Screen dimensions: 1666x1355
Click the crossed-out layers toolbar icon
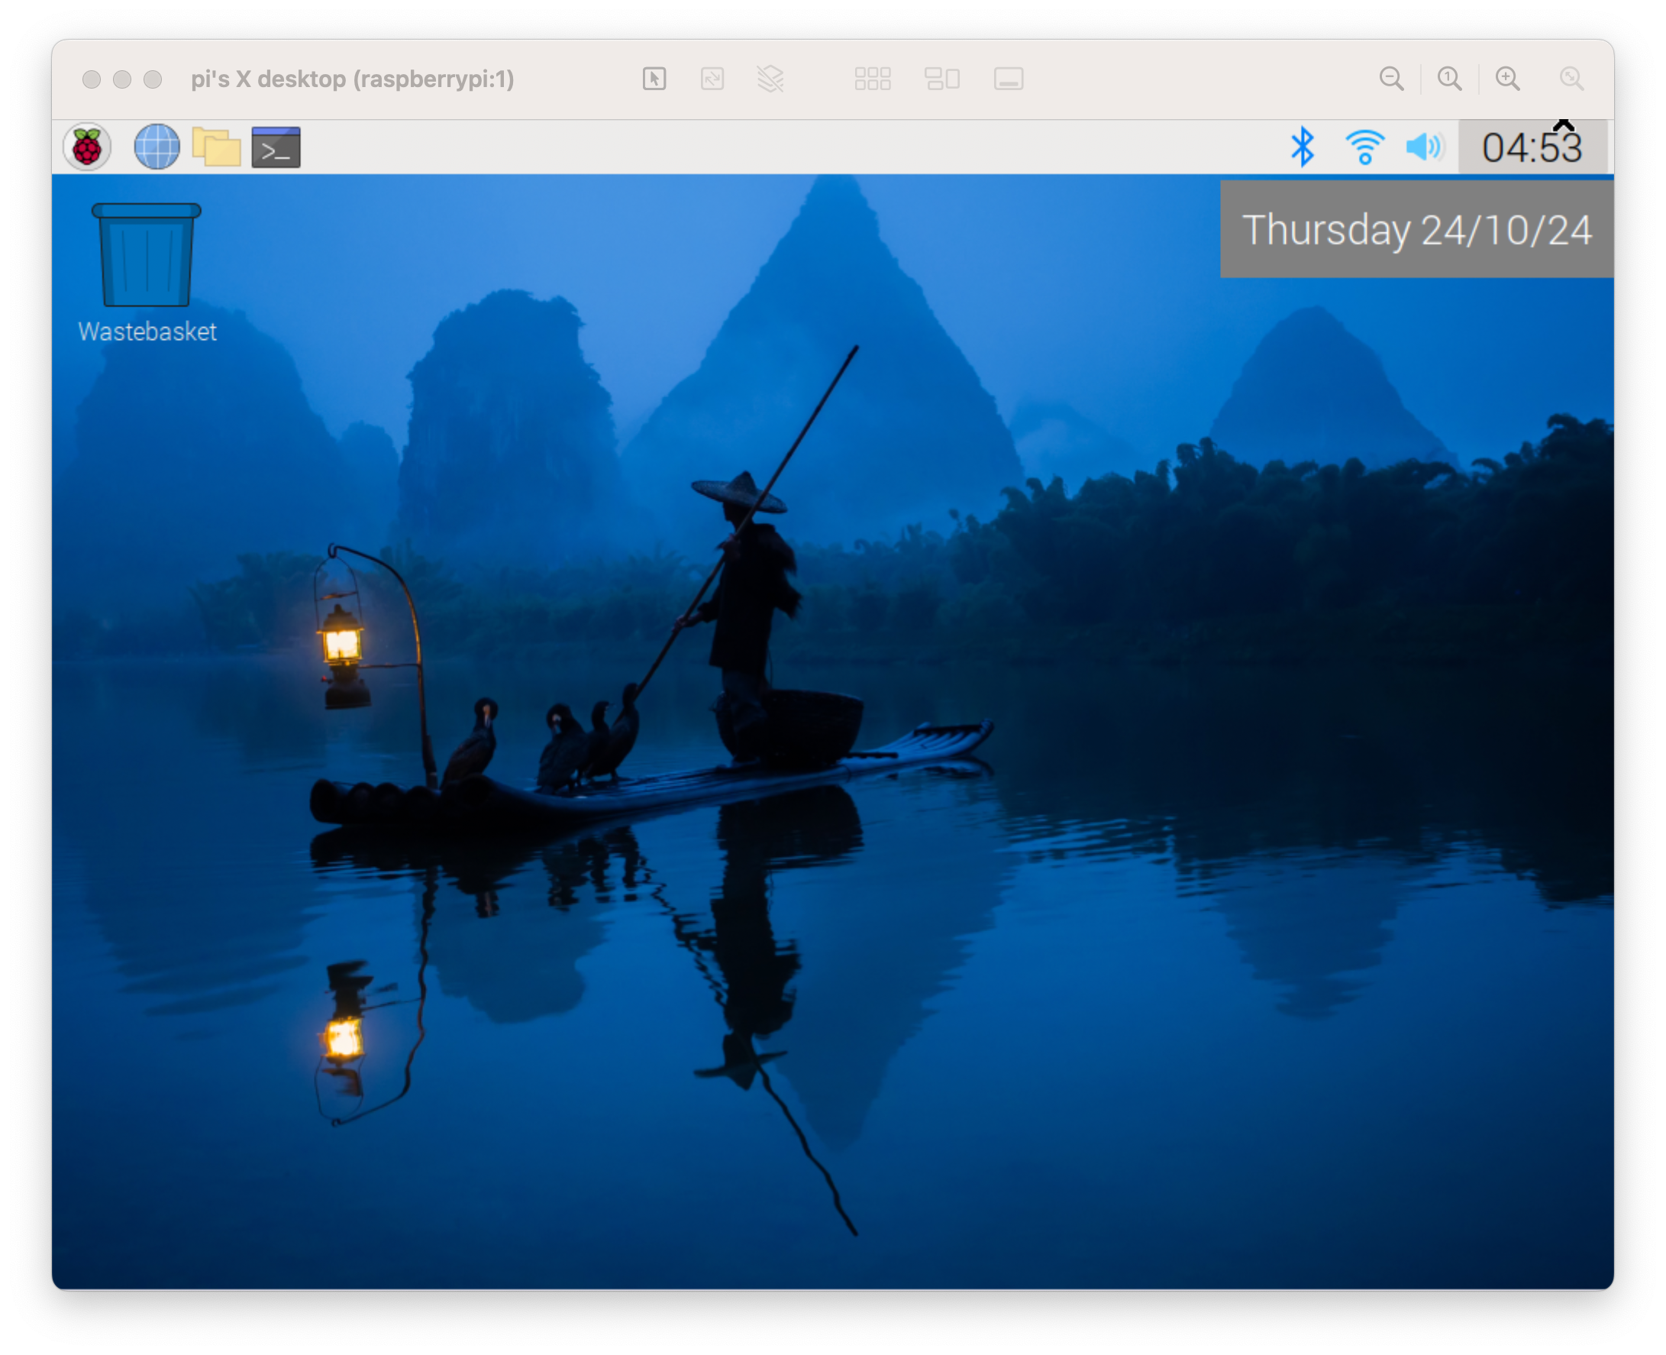(770, 79)
